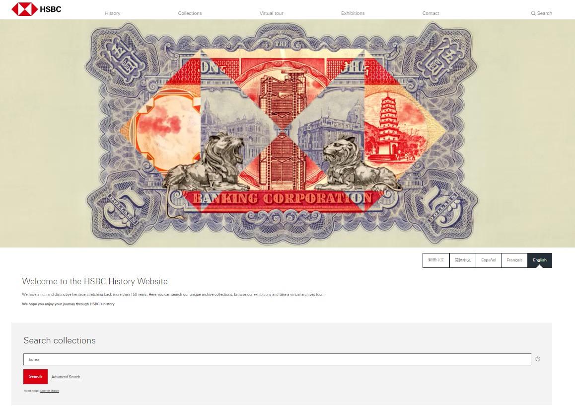Open the Advanced Search link

point(66,377)
